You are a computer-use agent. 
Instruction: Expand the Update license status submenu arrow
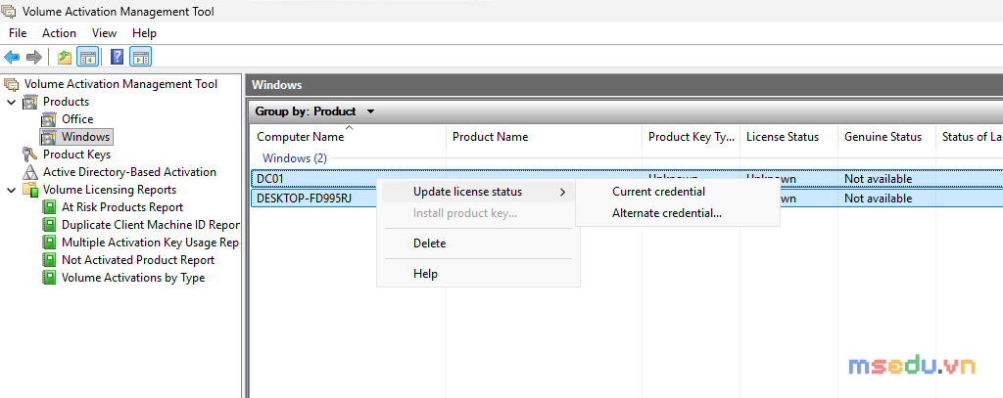(563, 192)
